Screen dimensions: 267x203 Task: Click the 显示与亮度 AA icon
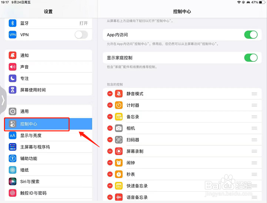(13, 136)
